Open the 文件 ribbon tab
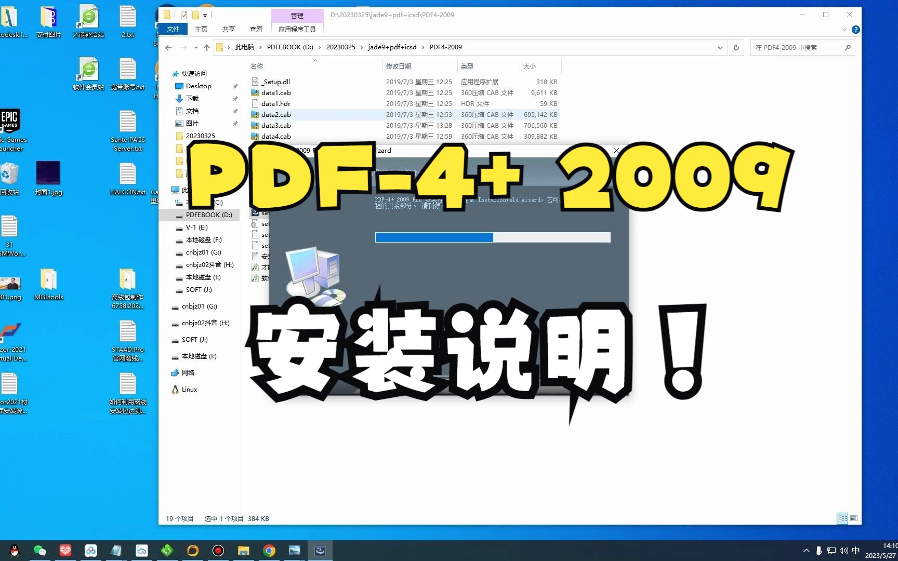 [173, 29]
